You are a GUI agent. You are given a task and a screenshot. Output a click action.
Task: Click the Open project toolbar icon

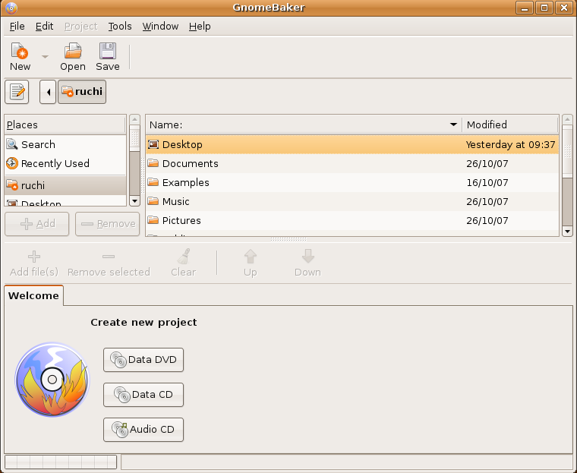coord(73,51)
